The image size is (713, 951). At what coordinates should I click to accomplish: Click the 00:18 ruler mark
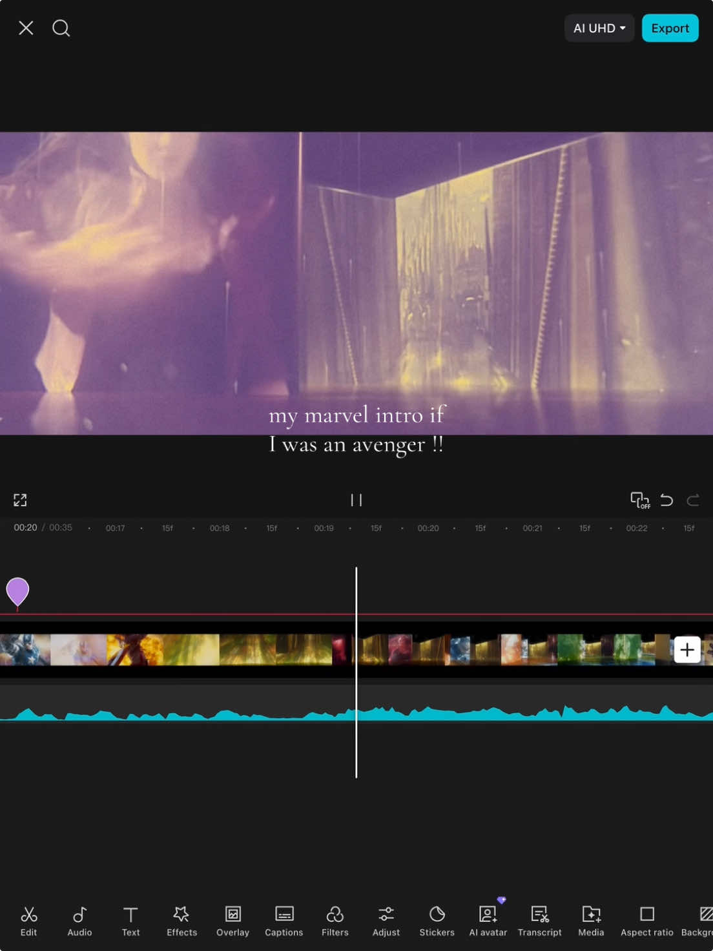click(220, 528)
